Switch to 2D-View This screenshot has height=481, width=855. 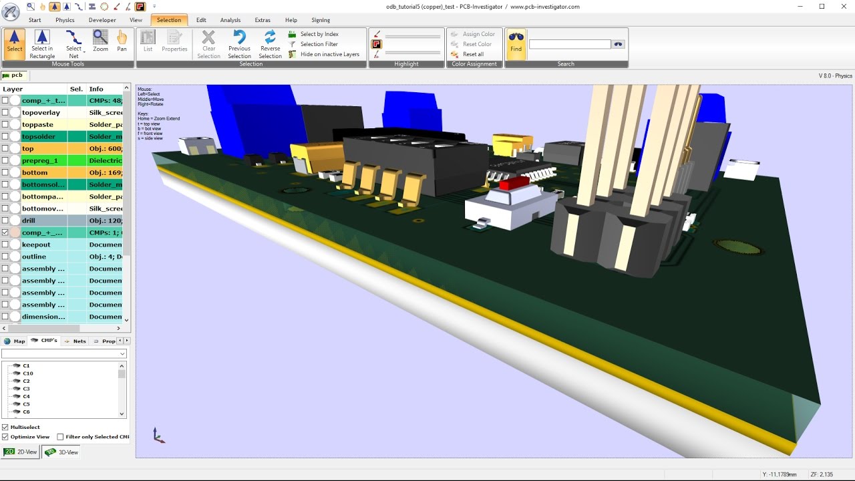point(21,452)
